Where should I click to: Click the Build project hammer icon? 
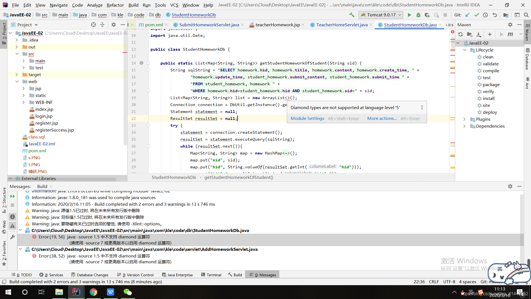(352, 15)
